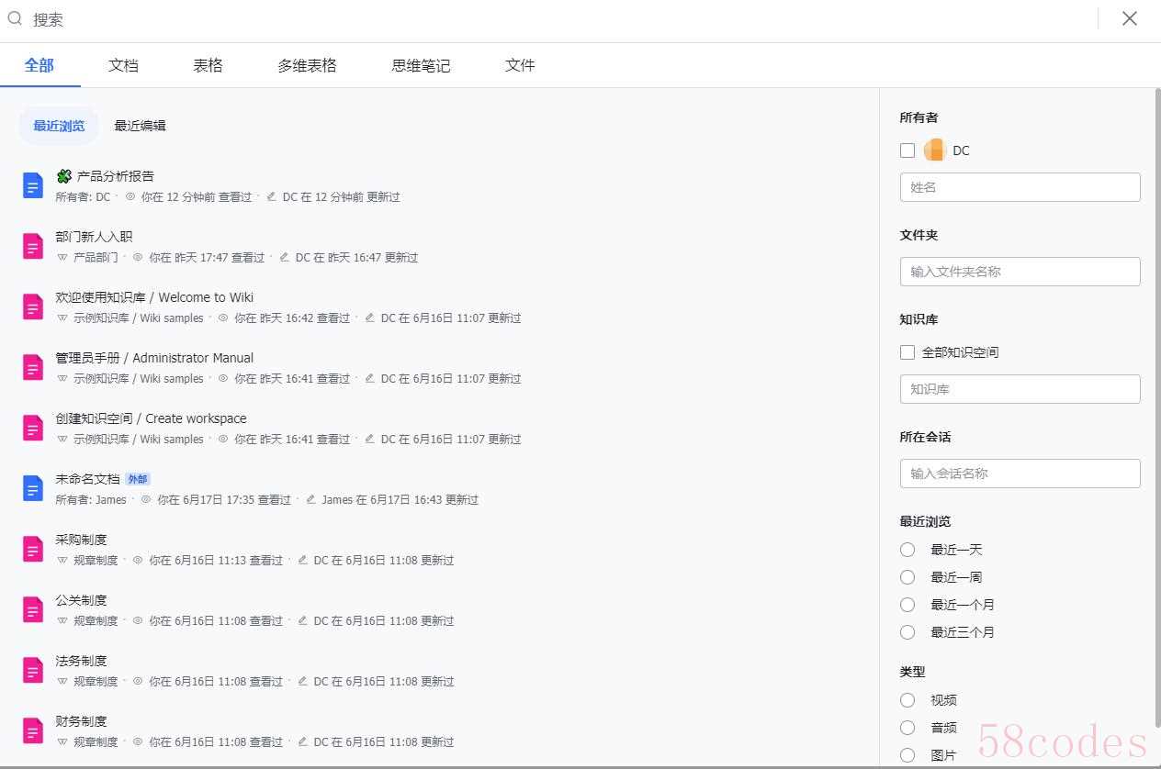
Task: Click the pink icon for 采购制度
Action: click(33, 549)
